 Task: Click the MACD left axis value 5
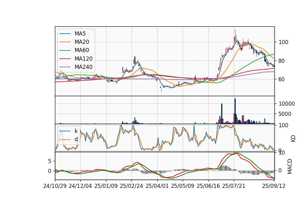tap(50, 161)
